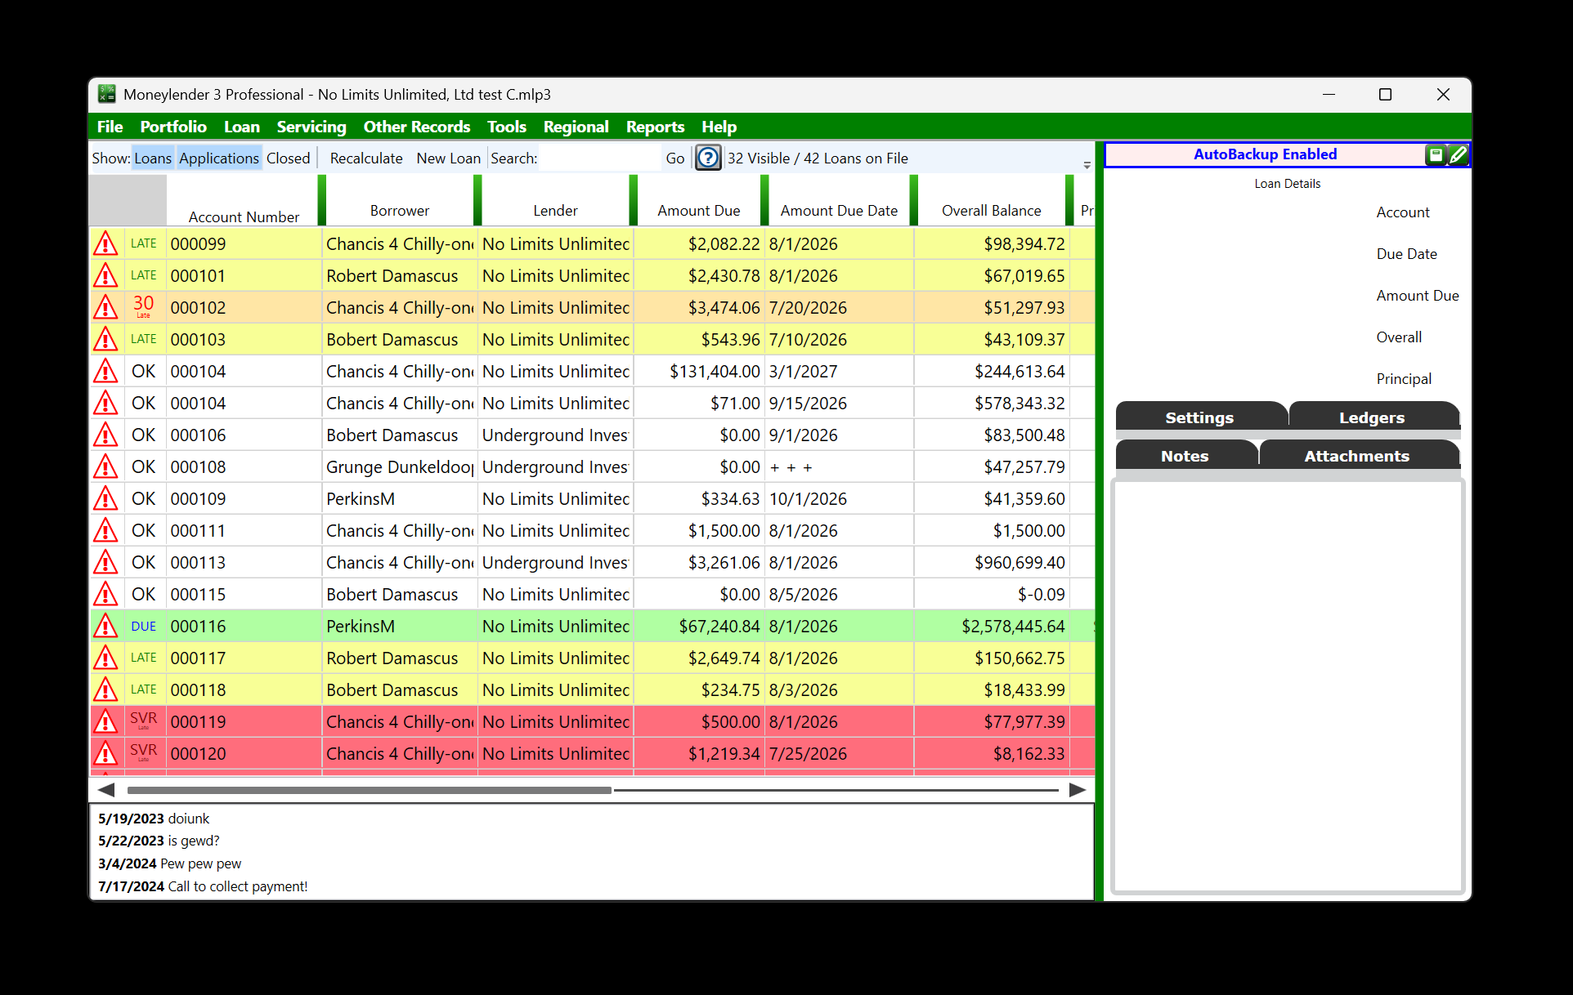1573x995 pixels.
Task: Open the Servicing menu
Action: (x=311, y=127)
